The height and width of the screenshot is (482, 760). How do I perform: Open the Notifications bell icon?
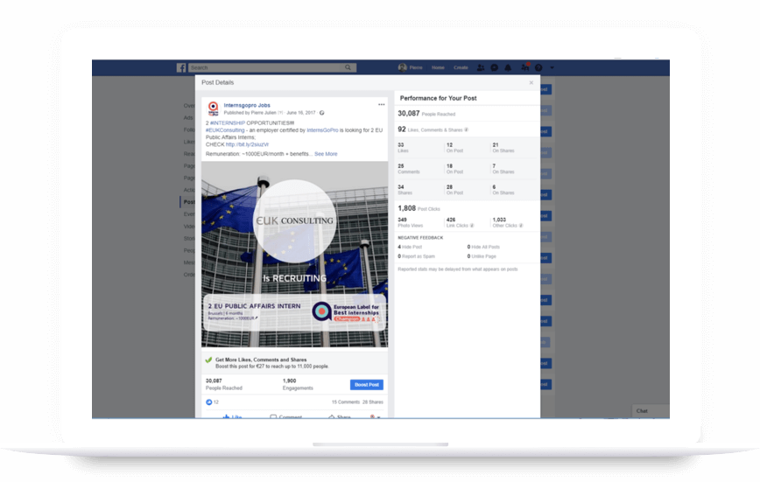(x=508, y=68)
